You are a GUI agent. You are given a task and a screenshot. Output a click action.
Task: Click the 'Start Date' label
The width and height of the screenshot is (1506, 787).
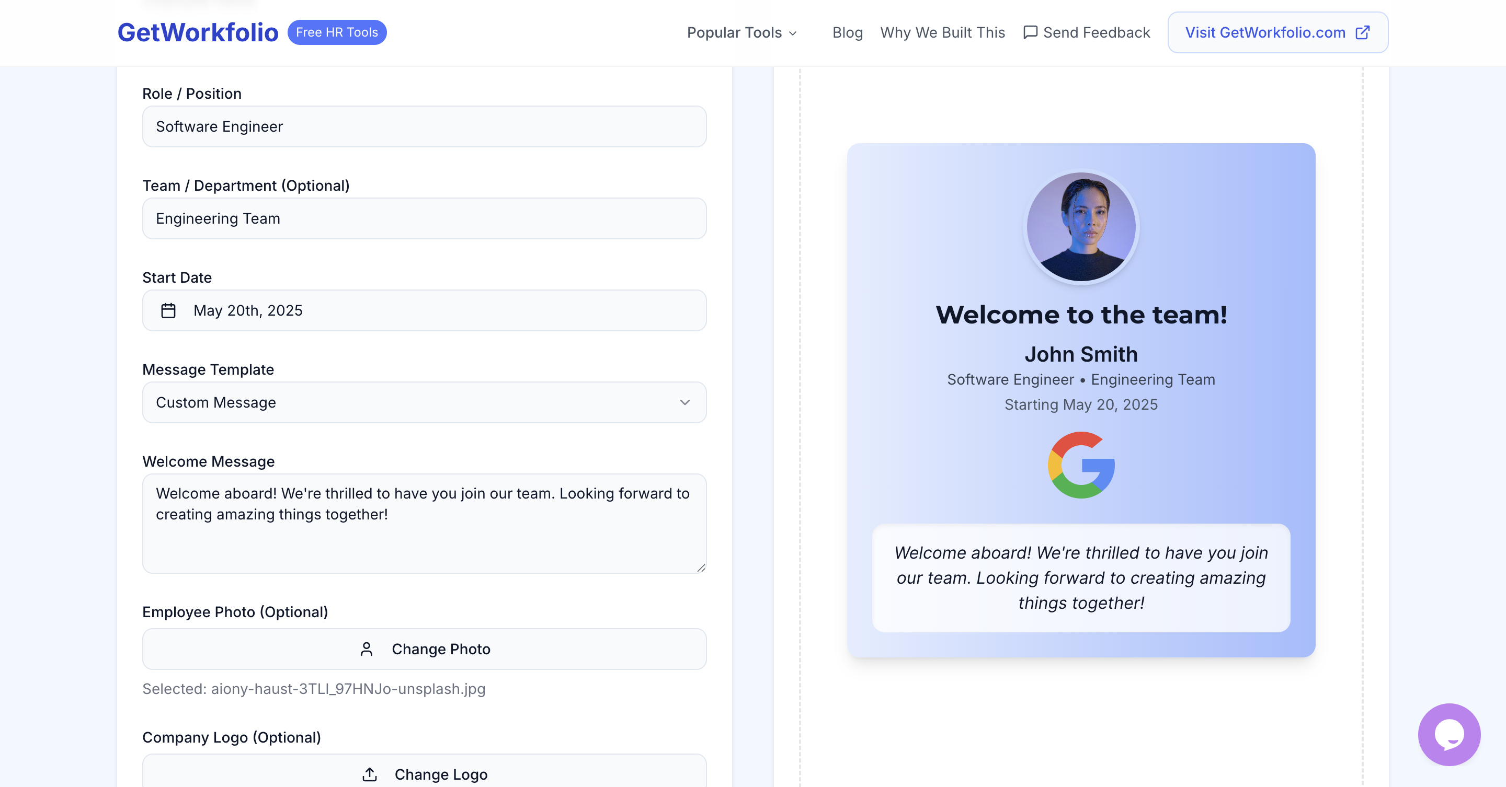pos(177,277)
